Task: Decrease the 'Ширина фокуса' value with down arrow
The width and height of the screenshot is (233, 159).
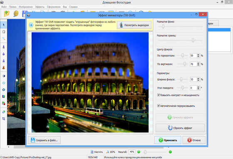Action: [198, 80]
